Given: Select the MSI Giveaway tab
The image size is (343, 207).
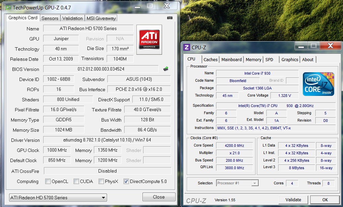Looking at the screenshot, I should click(101, 18).
